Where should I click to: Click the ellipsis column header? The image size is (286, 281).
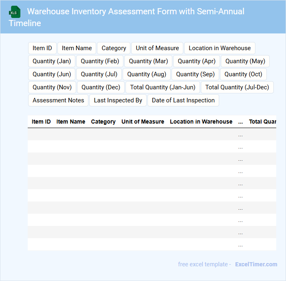click(241, 122)
